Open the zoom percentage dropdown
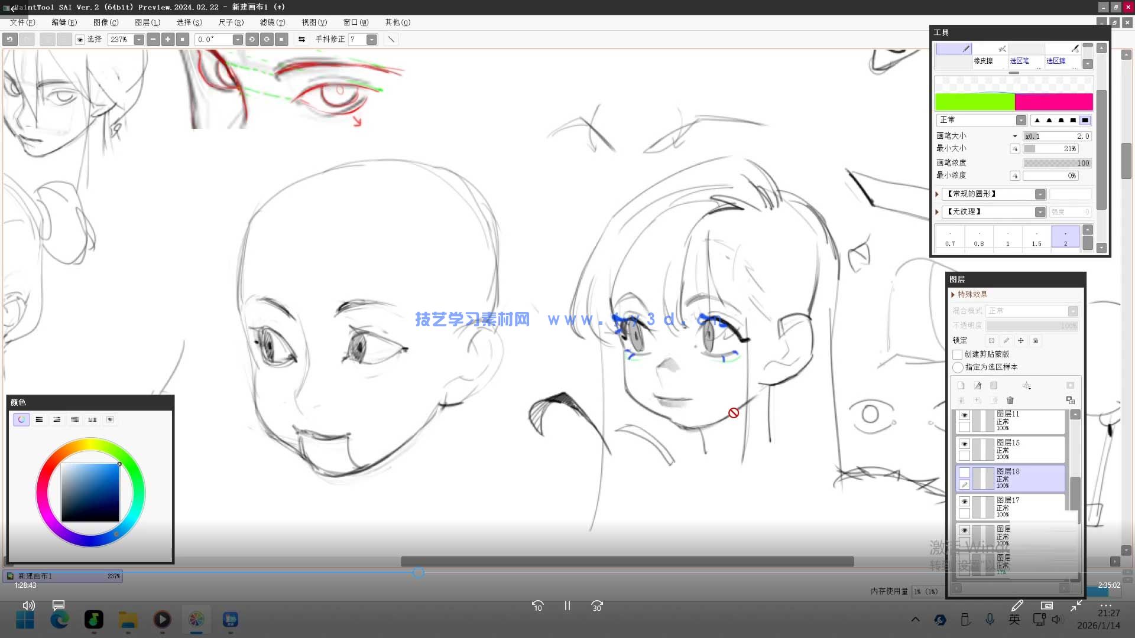This screenshot has width=1135, height=638. coord(139,40)
